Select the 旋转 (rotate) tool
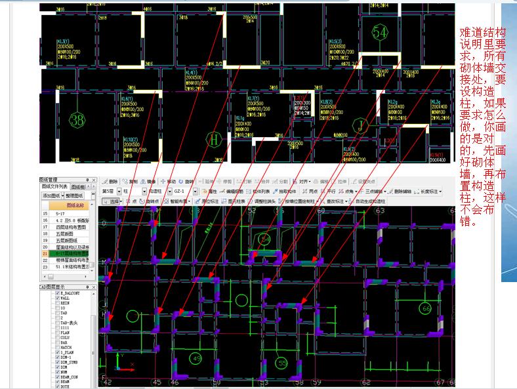517x389 pixels. (x=186, y=181)
